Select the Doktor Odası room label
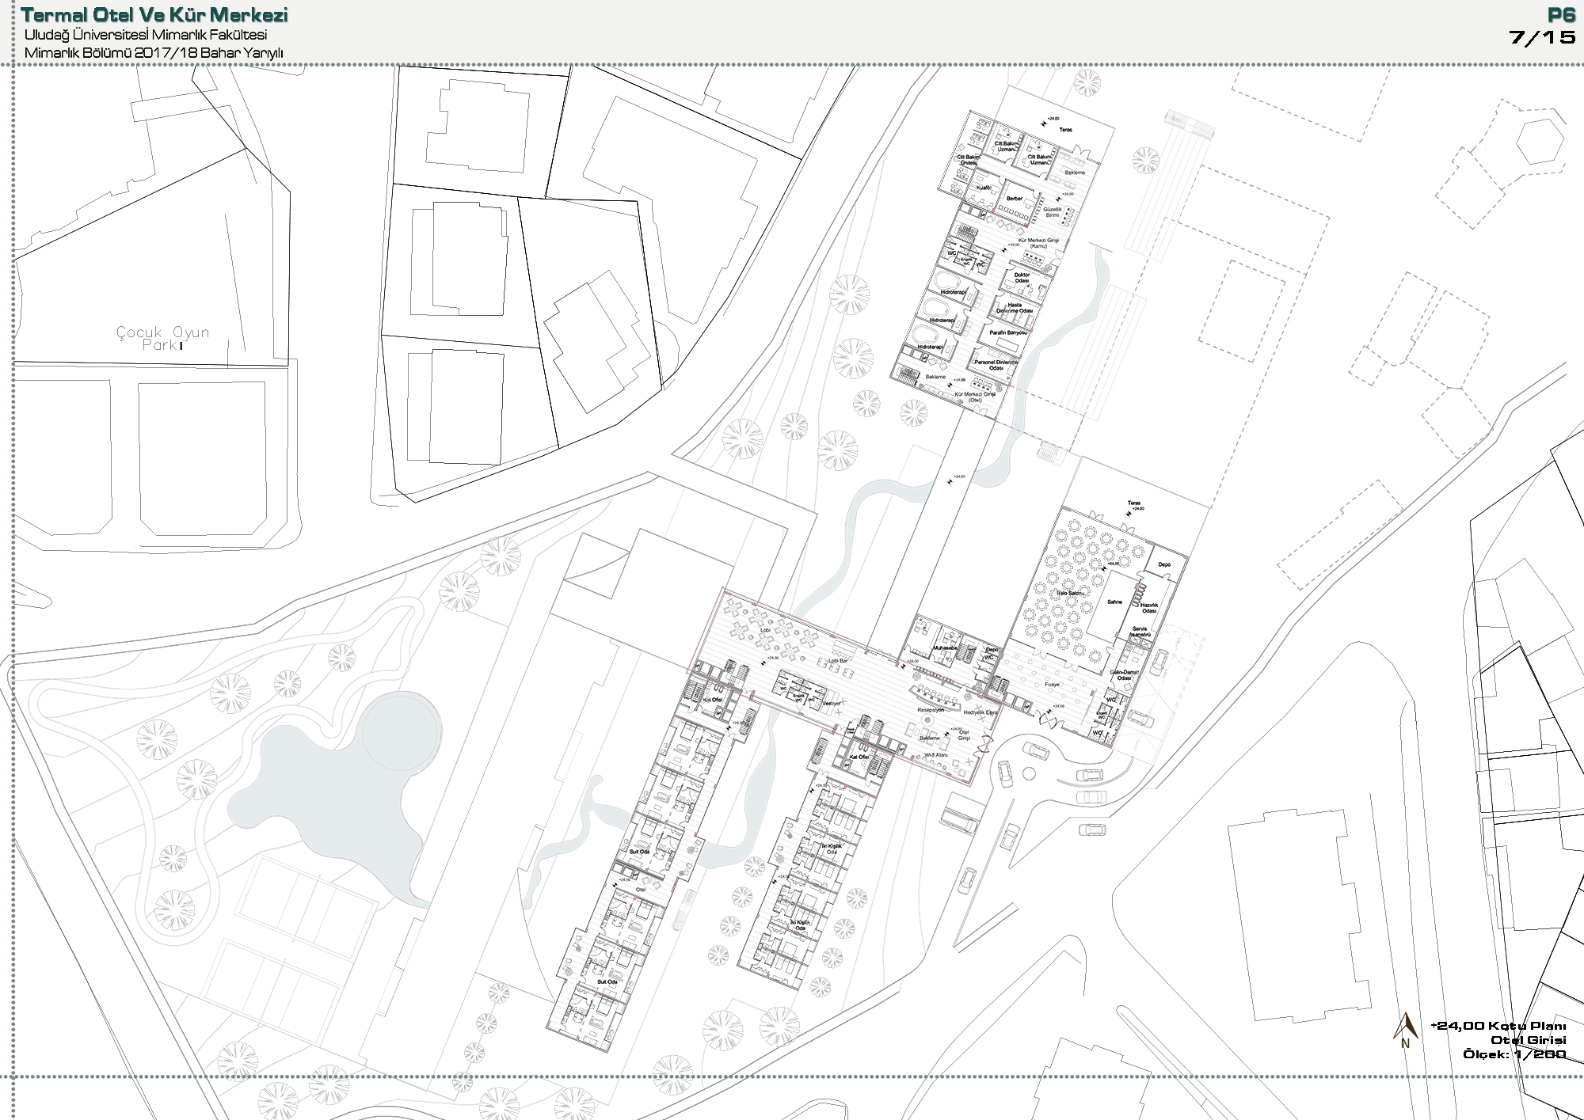1584x1120 pixels. click(x=1022, y=278)
